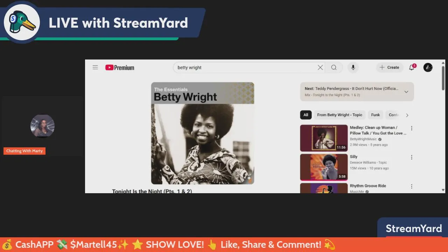This screenshot has width=448, height=252.
Task: Click the Betty Wright Essentials album art
Action: tap(203, 133)
